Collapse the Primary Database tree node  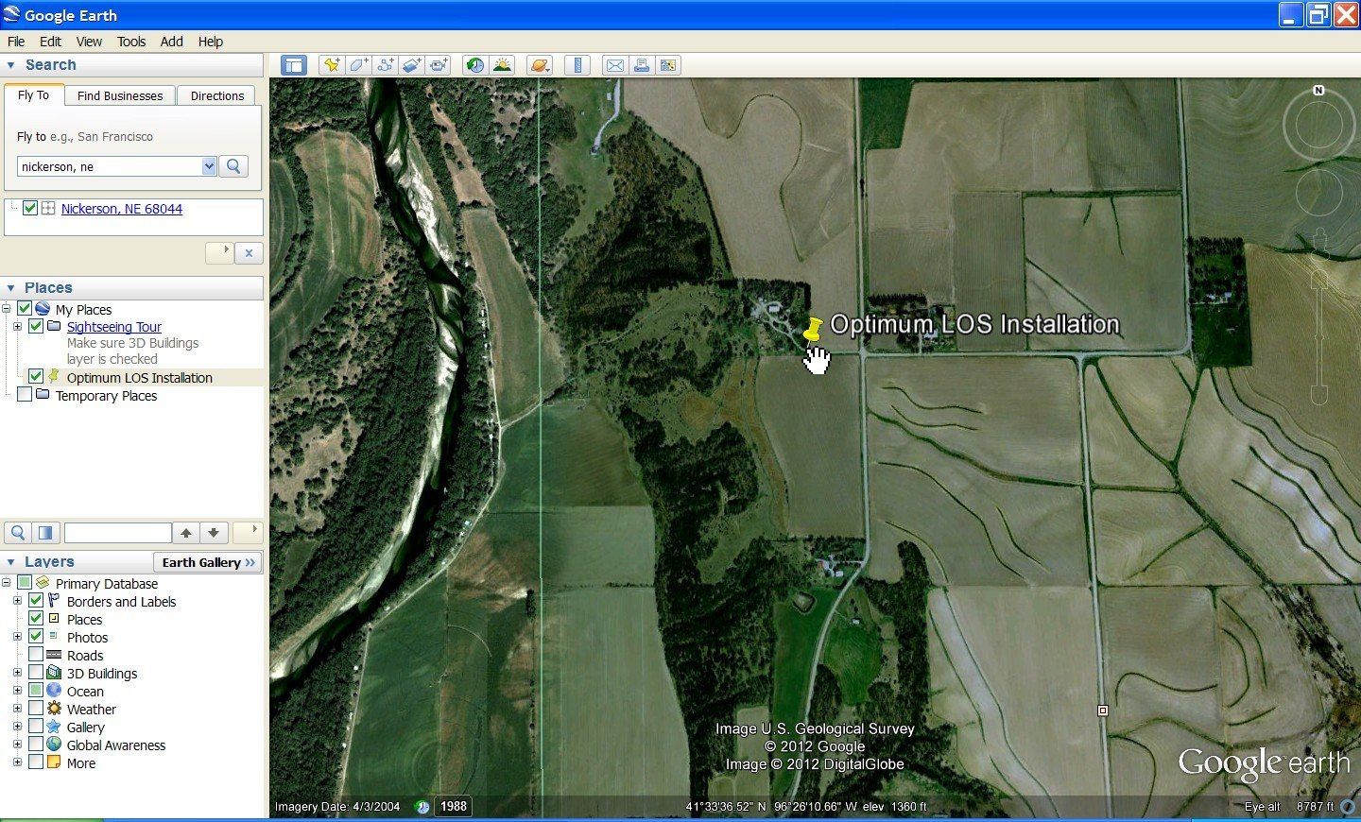(7, 583)
